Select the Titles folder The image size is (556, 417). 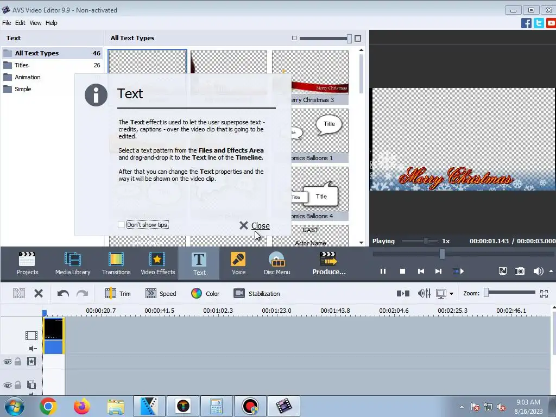tap(52, 65)
